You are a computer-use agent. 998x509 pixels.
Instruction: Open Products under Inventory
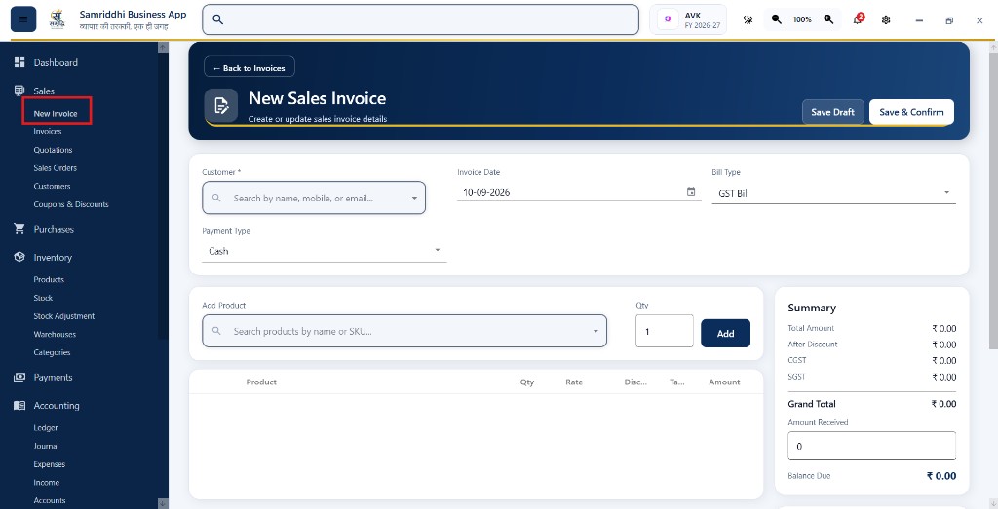pos(49,279)
